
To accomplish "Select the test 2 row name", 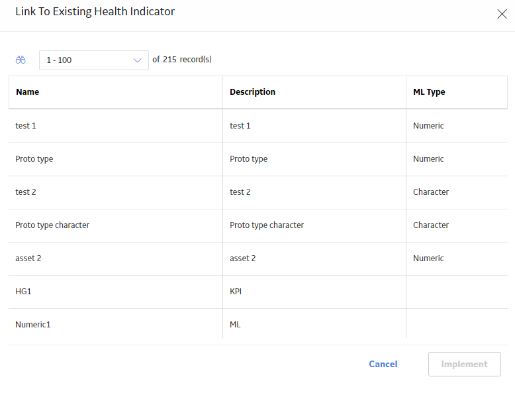I will [26, 192].
